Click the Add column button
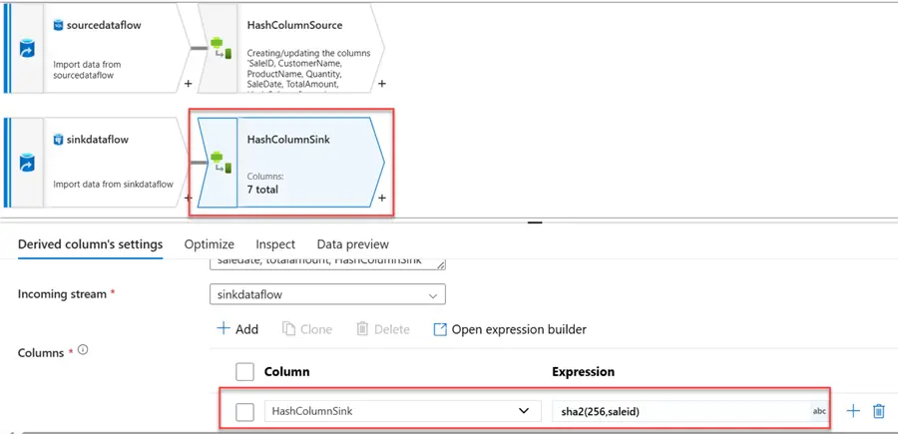The width and height of the screenshot is (898, 434). point(237,329)
